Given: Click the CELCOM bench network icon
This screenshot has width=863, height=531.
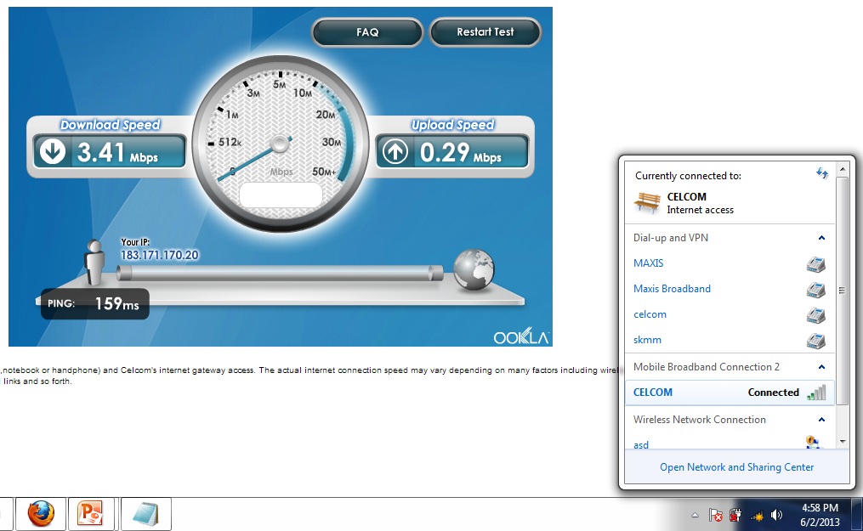Looking at the screenshot, I should pyautogui.click(x=647, y=203).
